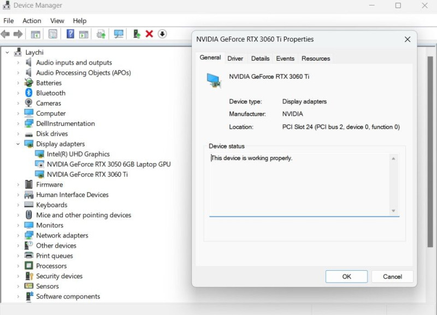This screenshot has width=437, height=315.
Task: Click the red X Uninstall device icon
Action: [149, 34]
